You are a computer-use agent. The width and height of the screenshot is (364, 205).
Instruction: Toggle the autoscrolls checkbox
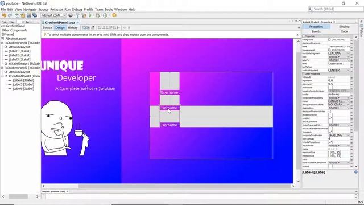330,87
